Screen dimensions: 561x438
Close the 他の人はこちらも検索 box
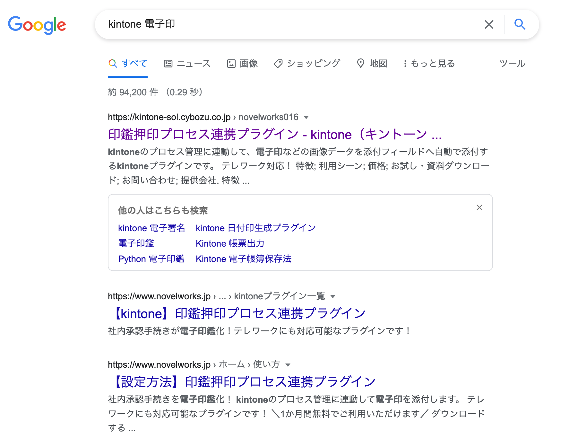click(479, 207)
